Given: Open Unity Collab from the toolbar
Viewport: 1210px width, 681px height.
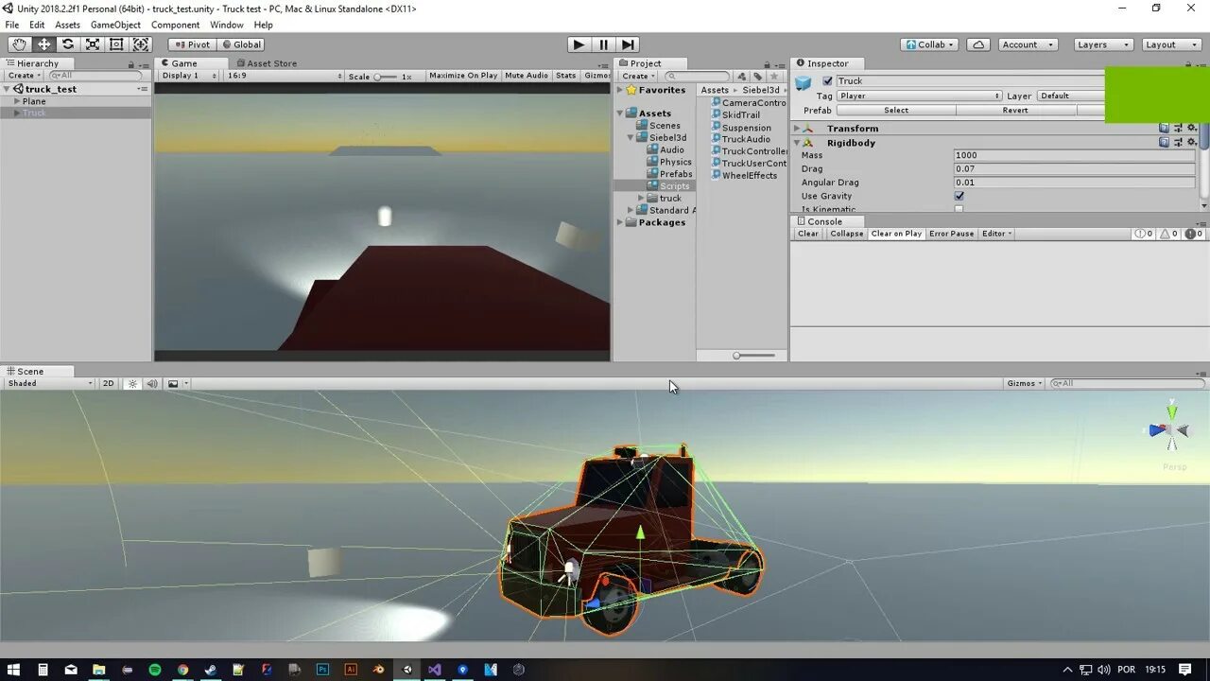Looking at the screenshot, I should point(931,44).
